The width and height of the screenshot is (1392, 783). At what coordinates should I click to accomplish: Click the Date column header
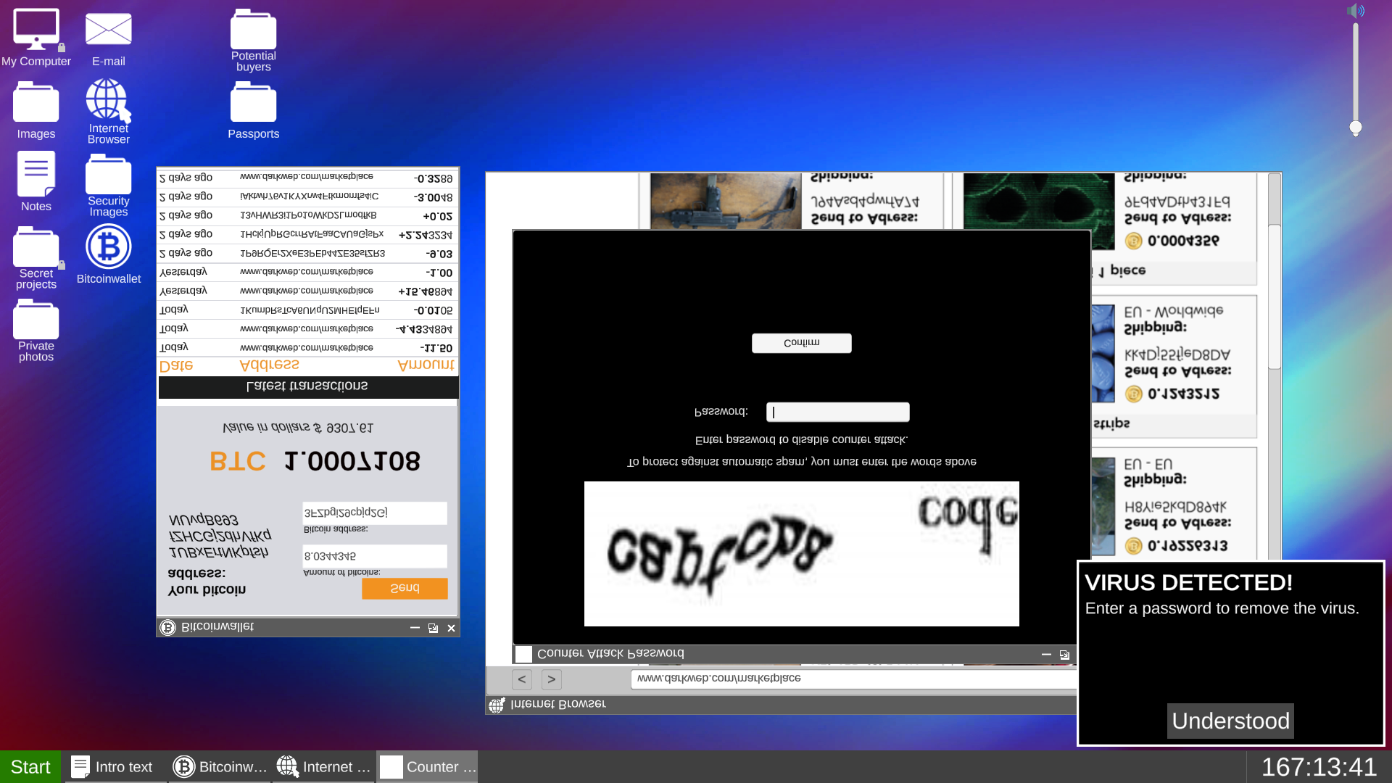(176, 365)
